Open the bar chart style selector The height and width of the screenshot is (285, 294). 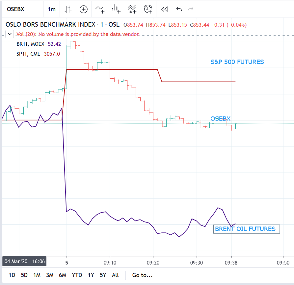click(x=68, y=9)
